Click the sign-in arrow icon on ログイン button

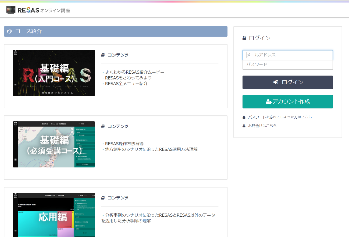click(276, 82)
